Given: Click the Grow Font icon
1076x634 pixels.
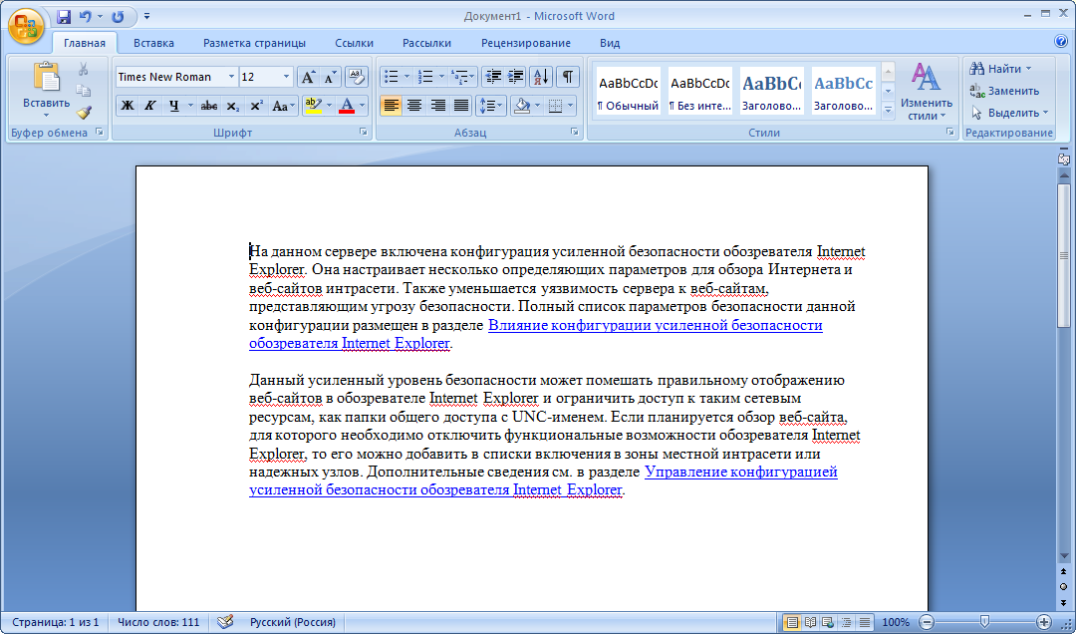Looking at the screenshot, I should (x=308, y=77).
